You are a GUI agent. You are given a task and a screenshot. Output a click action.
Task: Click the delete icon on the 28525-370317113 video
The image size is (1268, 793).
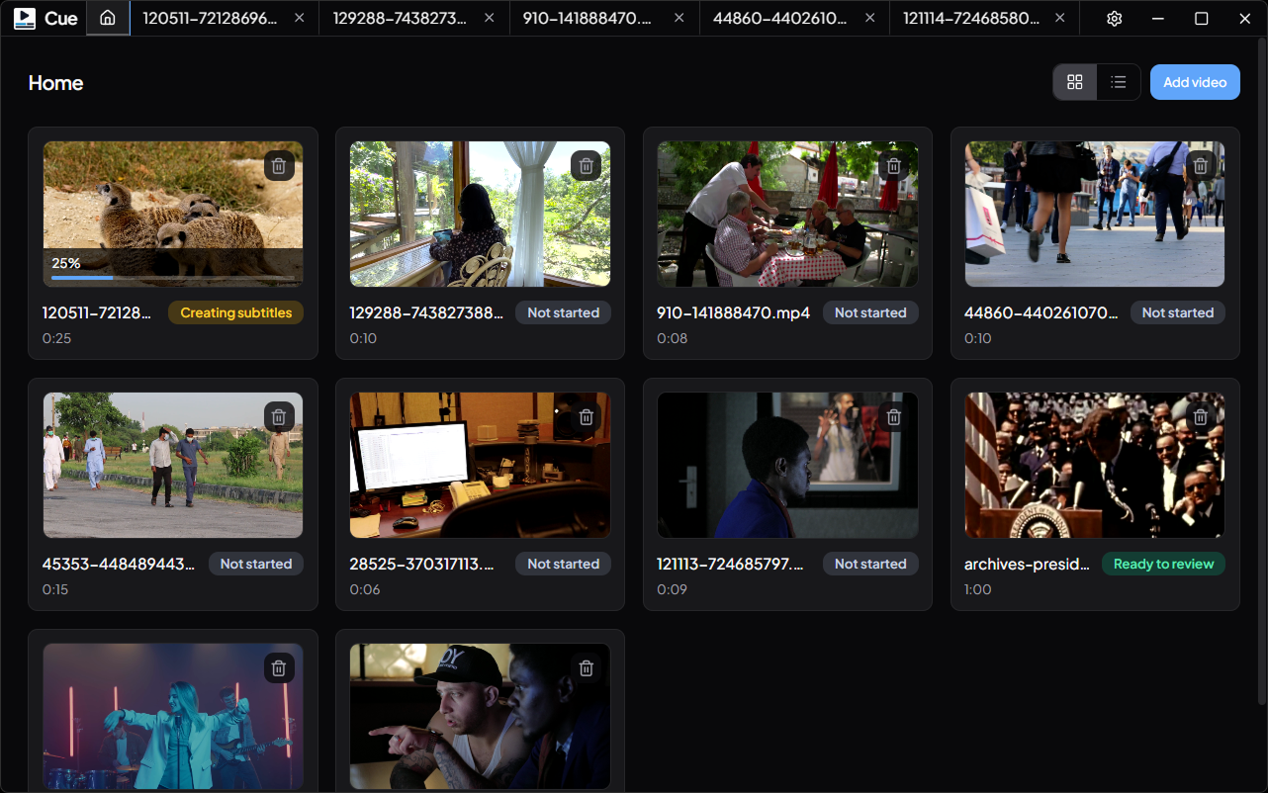coord(586,416)
